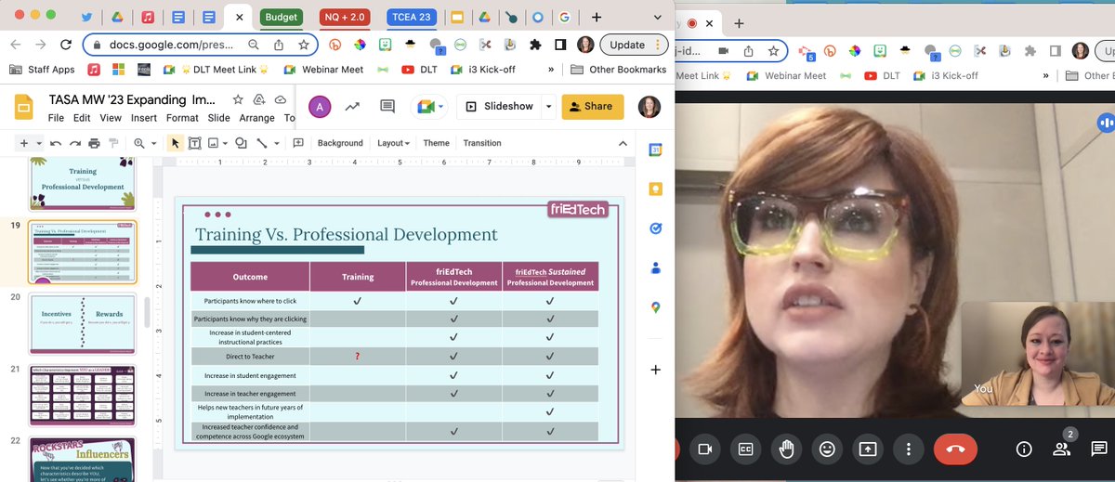This screenshot has width=1115, height=482.
Task: Open the View menu
Action: 111,118
